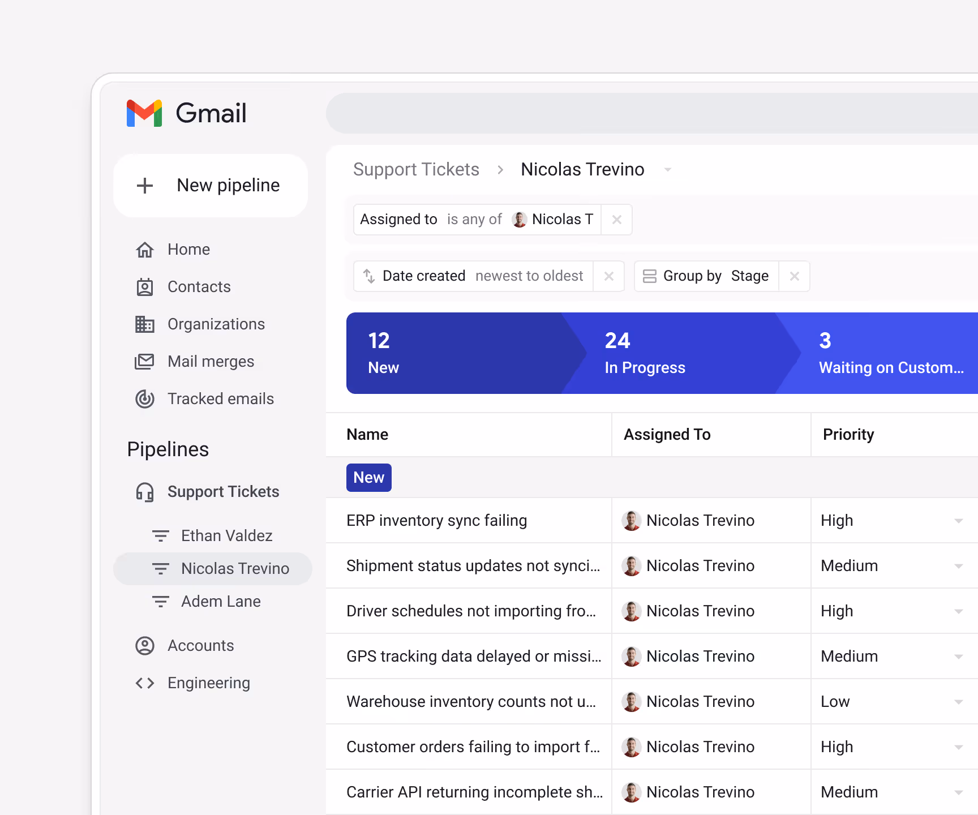Click the filter icon beside Ethan Valdez
Screen dimensions: 978x815
[x=161, y=536]
